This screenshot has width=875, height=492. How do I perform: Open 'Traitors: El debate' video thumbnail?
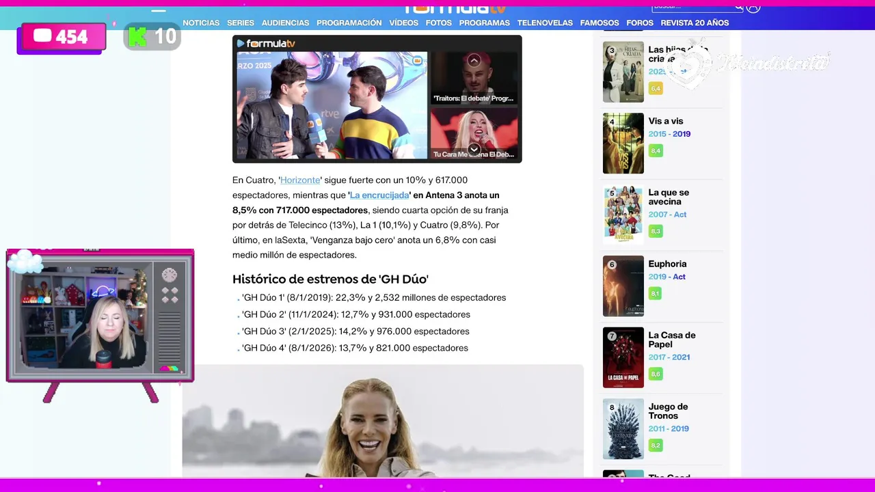pos(474,78)
